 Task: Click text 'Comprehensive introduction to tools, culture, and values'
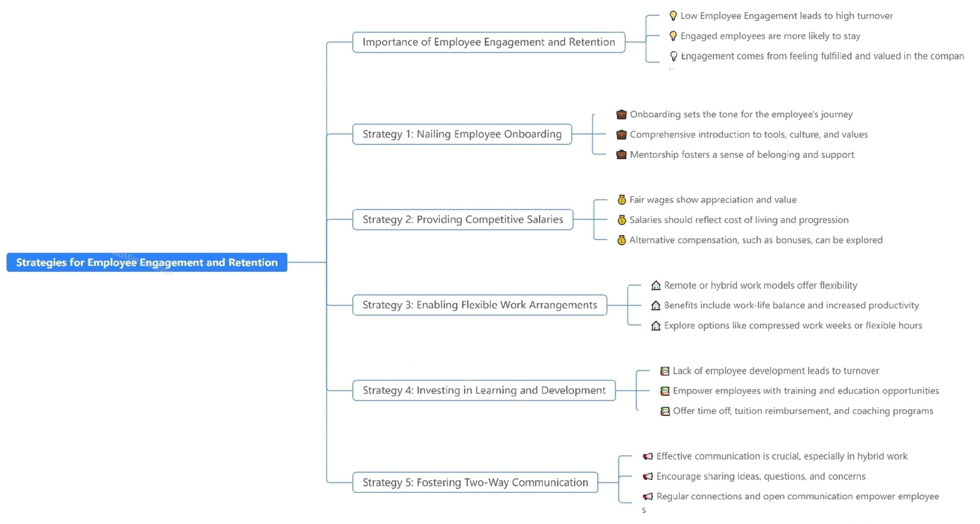pyautogui.click(x=749, y=135)
